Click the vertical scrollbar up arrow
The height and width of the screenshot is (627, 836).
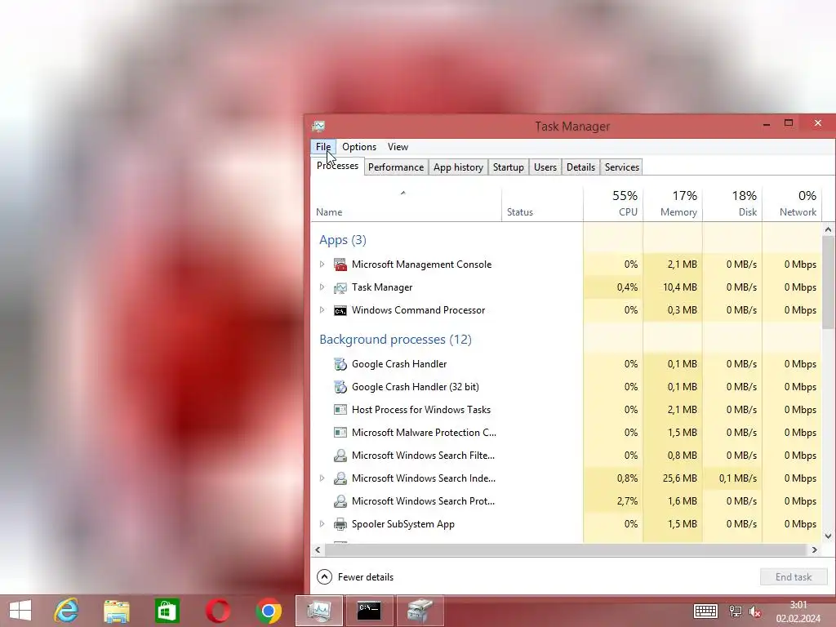[x=828, y=229]
